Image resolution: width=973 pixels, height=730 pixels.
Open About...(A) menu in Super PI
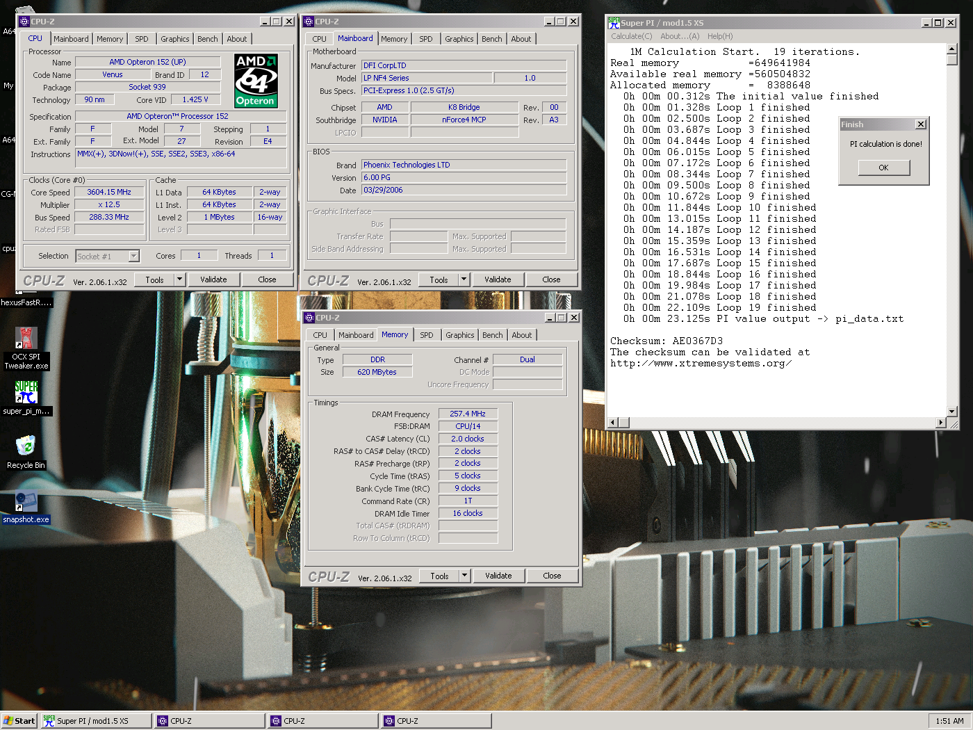(x=680, y=36)
